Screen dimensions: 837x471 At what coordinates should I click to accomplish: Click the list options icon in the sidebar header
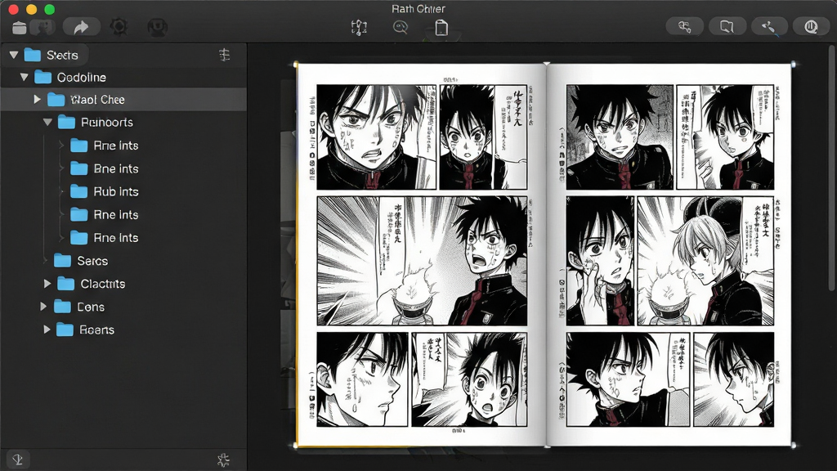(225, 55)
